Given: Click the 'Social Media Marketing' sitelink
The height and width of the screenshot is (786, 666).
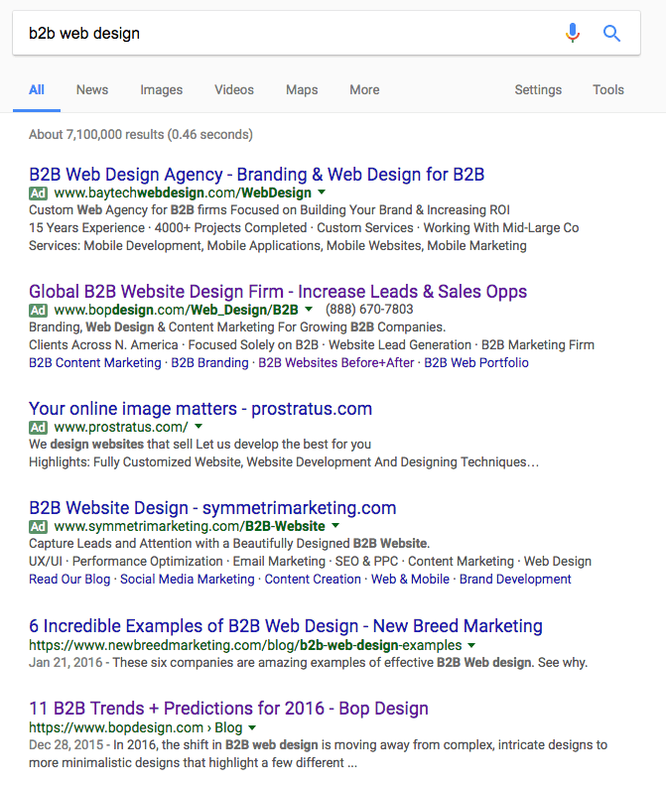Looking at the screenshot, I should pyautogui.click(x=187, y=579).
